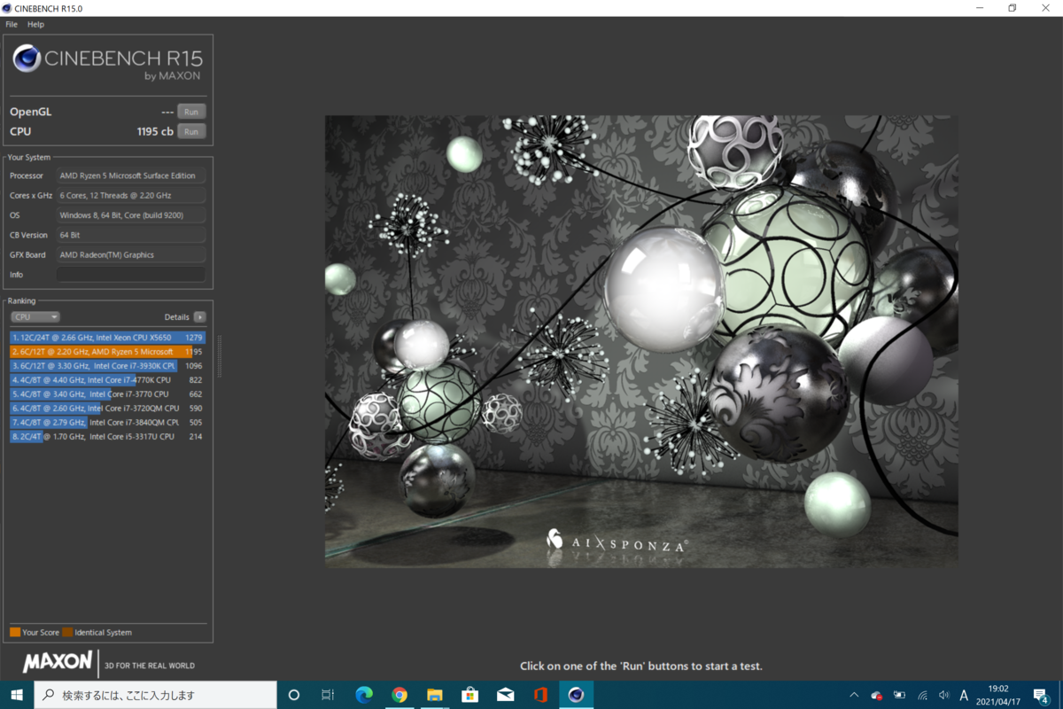This screenshot has width=1063, height=709.
Task: Click the Processor value field
Action: [131, 175]
